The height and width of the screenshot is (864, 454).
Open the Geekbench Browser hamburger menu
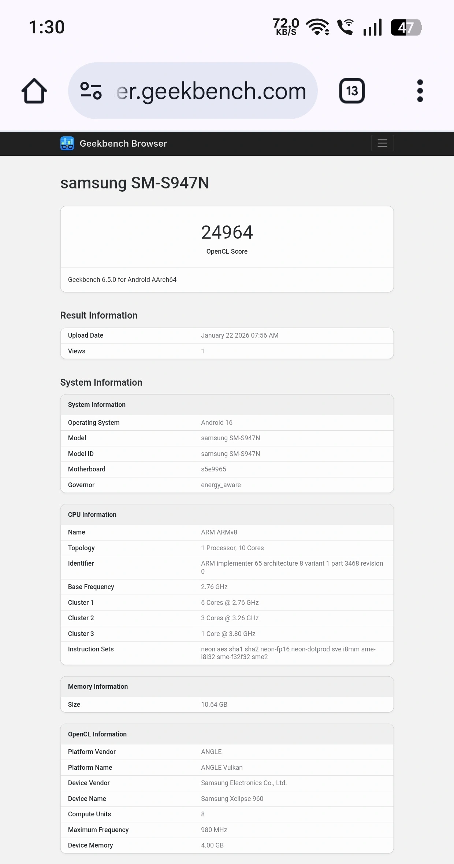pos(382,143)
